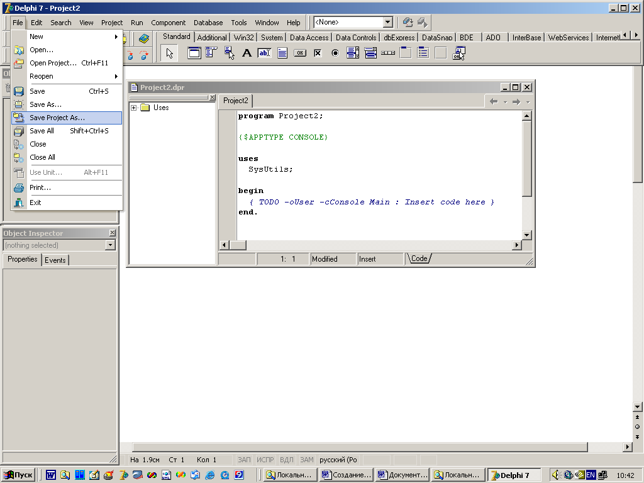
Task: Click the Word document horizontal scrollbar
Action: [x=359, y=447]
